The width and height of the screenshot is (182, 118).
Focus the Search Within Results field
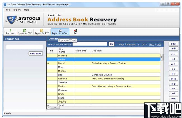pos(90,44)
